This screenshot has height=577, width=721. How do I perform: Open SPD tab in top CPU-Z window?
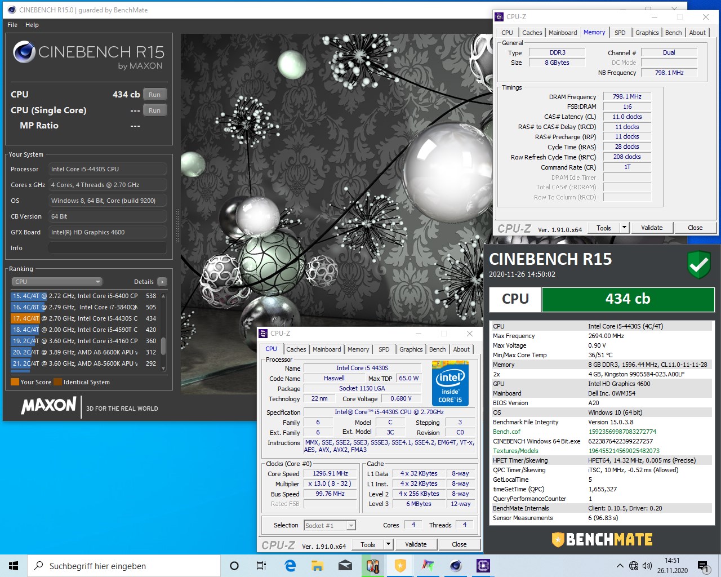pyautogui.click(x=620, y=33)
